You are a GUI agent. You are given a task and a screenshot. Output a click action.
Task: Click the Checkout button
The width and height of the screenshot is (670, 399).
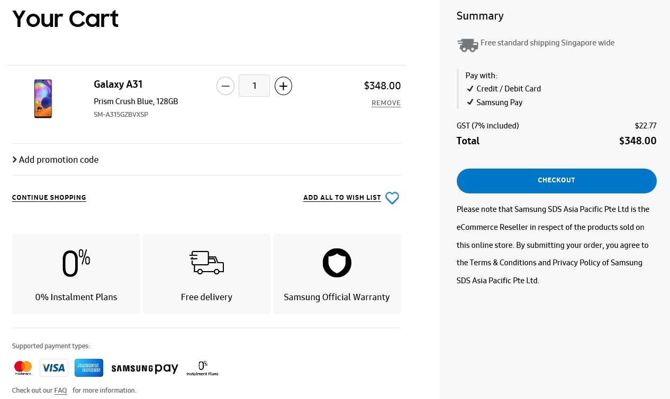coord(557,181)
